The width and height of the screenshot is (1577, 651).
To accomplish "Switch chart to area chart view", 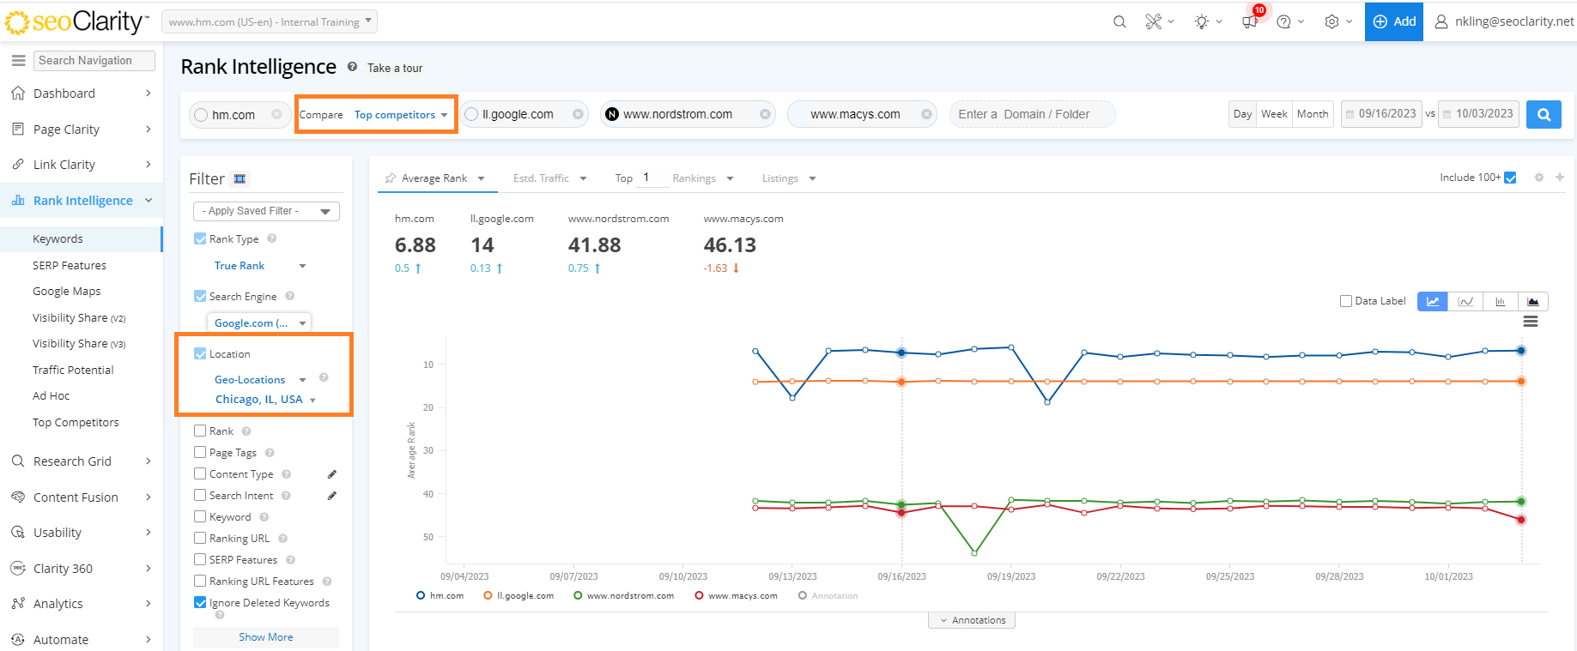I will point(1533,301).
